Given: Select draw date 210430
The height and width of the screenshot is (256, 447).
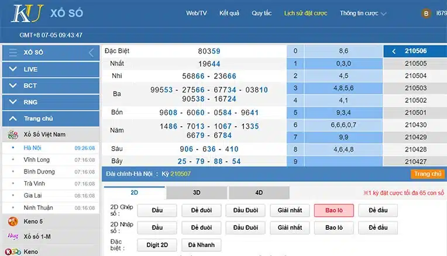Looking at the screenshot, I should click(x=415, y=124).
